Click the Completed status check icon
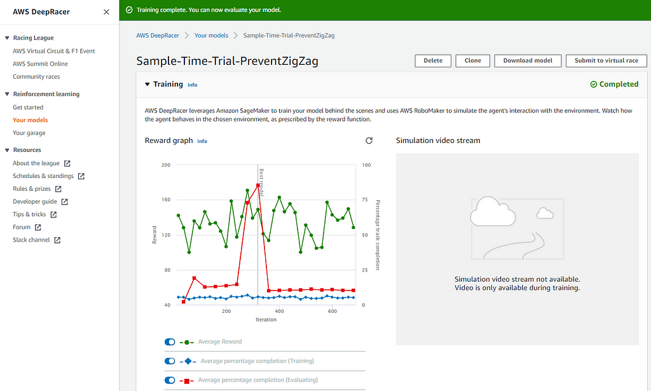651x391 pixels. point(594,85)
